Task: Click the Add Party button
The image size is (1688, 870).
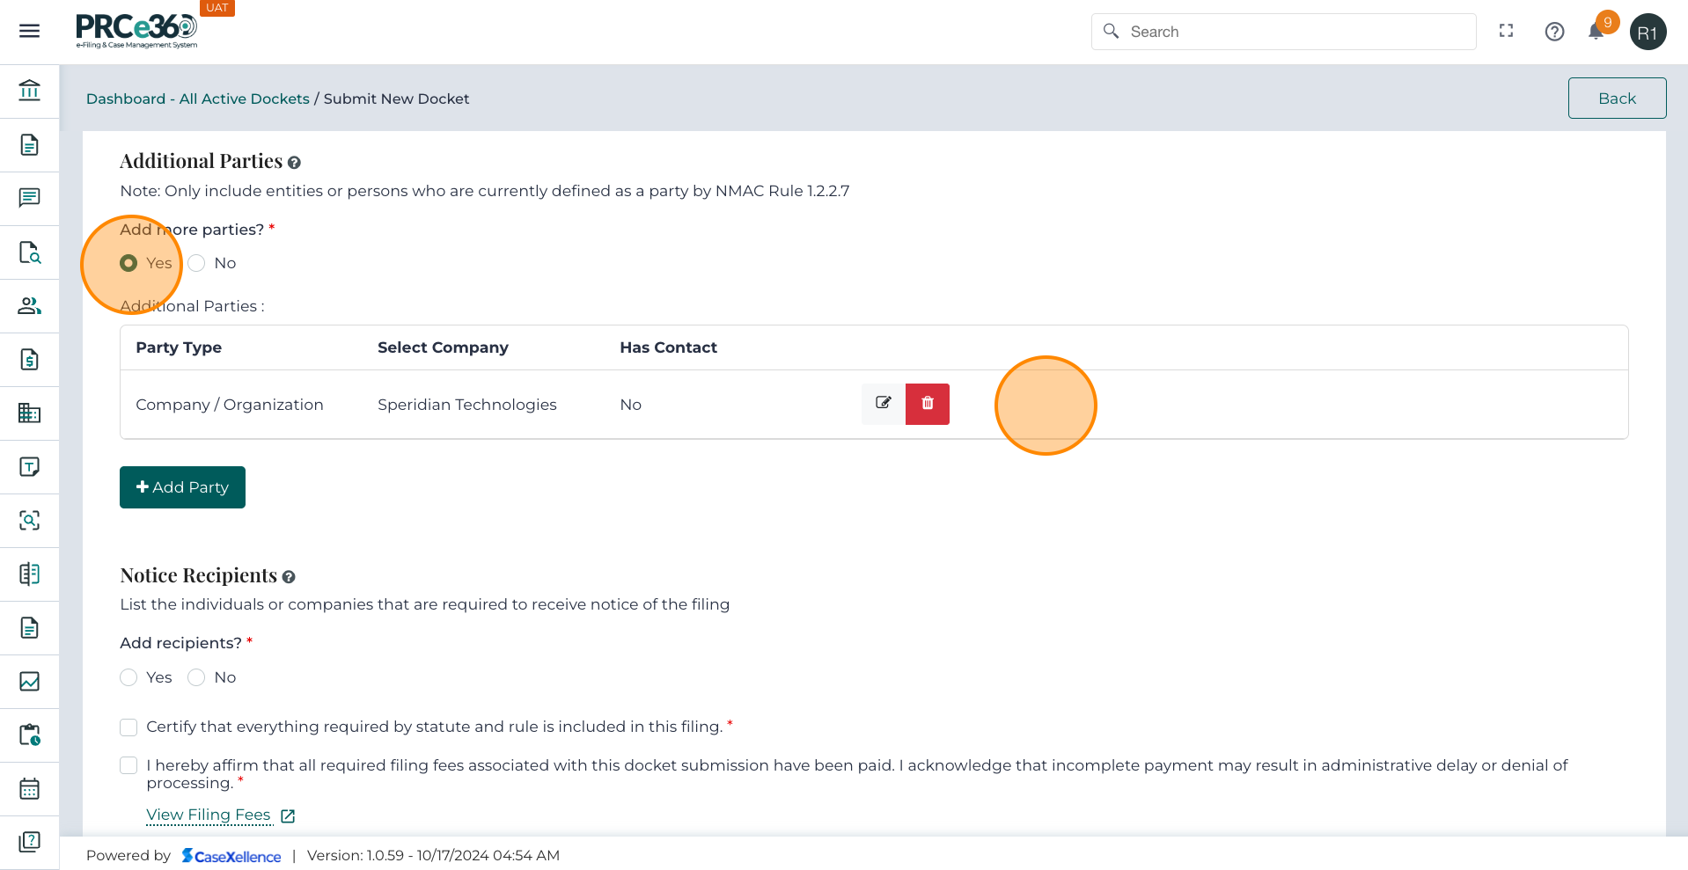Action: (182, 487)
